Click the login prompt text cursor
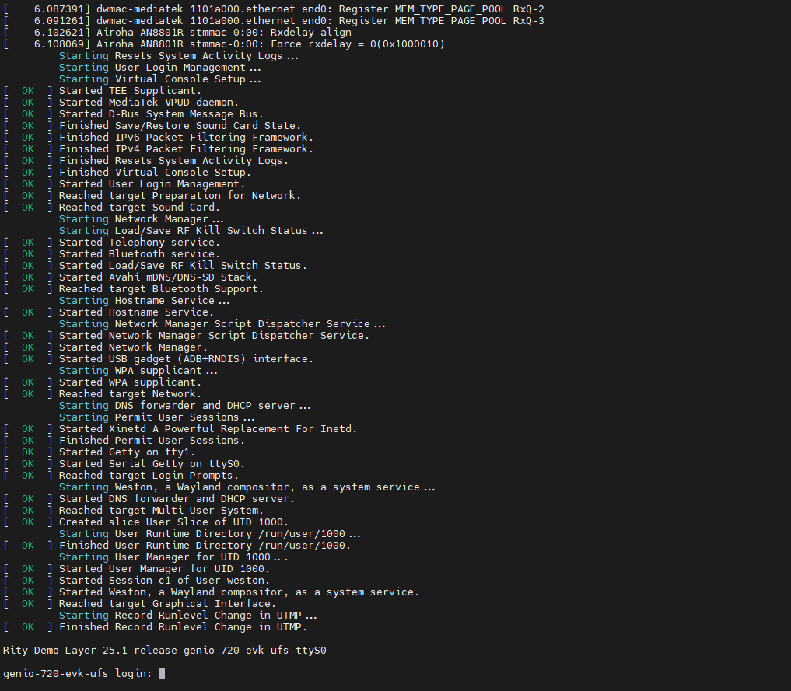791x691 pixels. [162, 673]
